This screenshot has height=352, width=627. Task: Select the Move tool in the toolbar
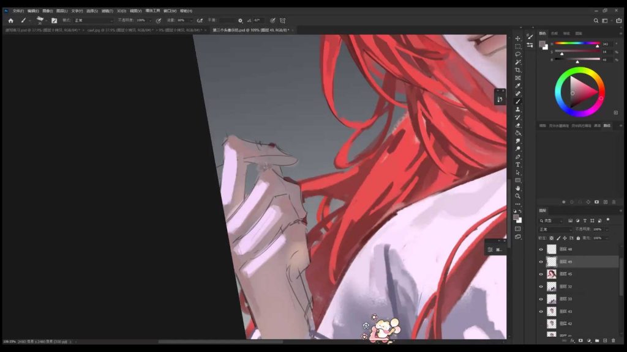(x=518, y=38)
